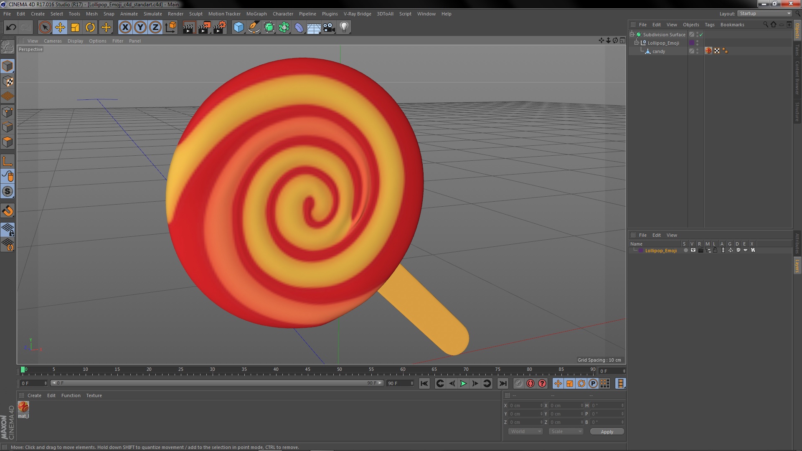The height and width of the screenshot is (451, 802).
Task: Open the Bend deformer icon
Action: [x=299, y=28]
